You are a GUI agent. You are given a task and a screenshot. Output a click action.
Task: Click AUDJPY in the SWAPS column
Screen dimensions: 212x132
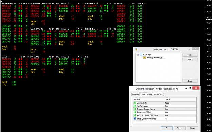coord(121,39)
